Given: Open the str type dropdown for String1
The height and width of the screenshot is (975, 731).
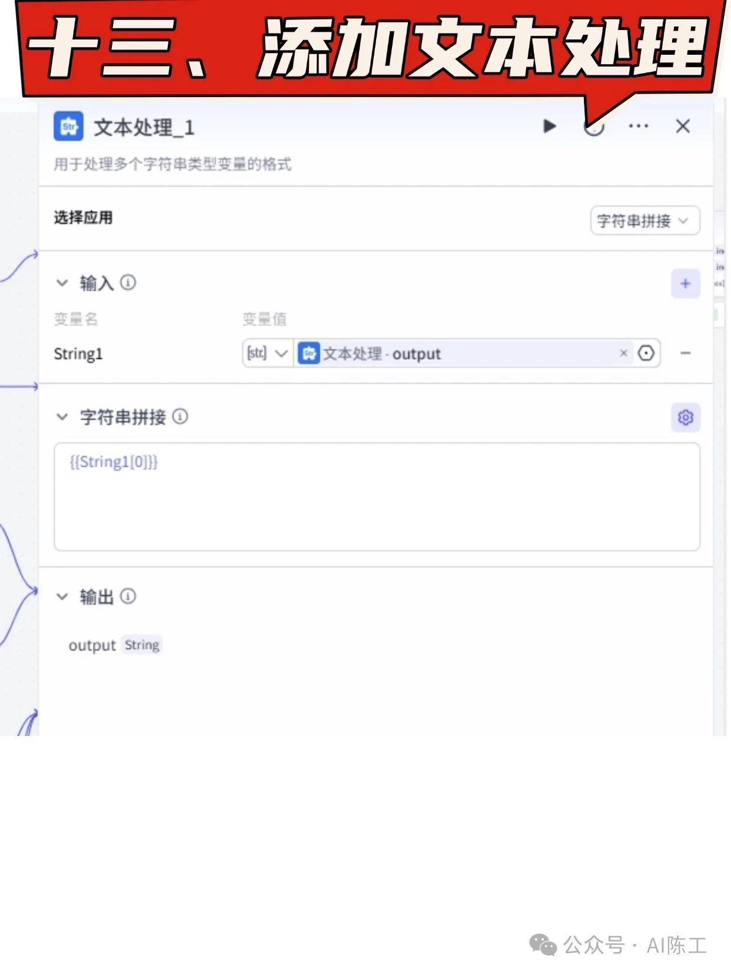Looking at the screenshot, I should (x=267, y=353).
